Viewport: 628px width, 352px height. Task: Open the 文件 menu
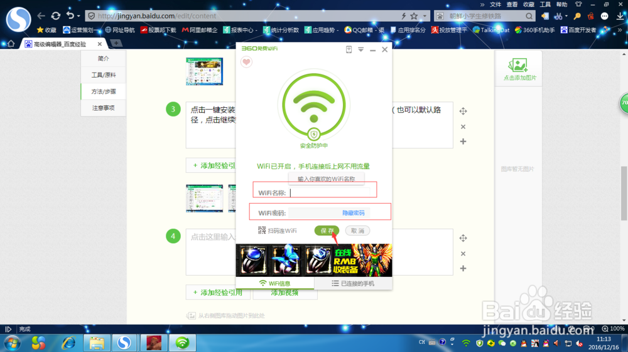pos(495,4)
